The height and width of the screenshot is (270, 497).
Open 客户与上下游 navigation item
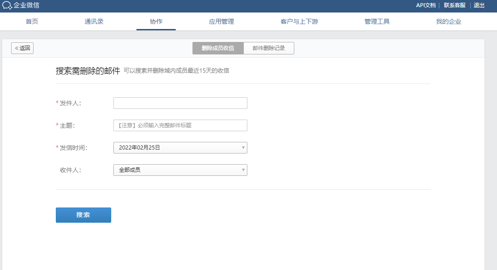[x=299, y=21]
